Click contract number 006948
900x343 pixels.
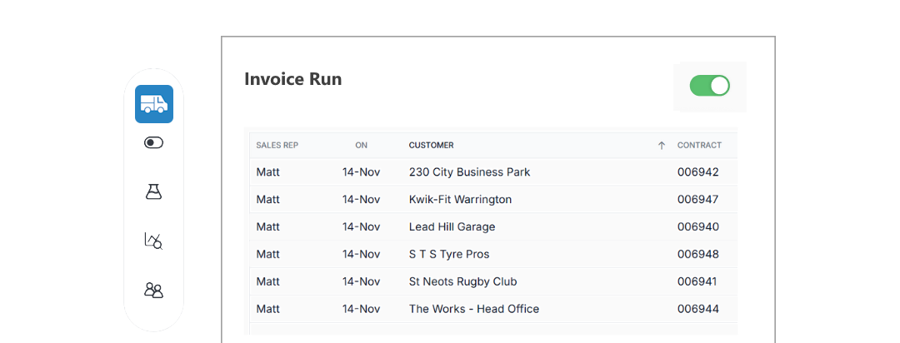tap(697, 254)
